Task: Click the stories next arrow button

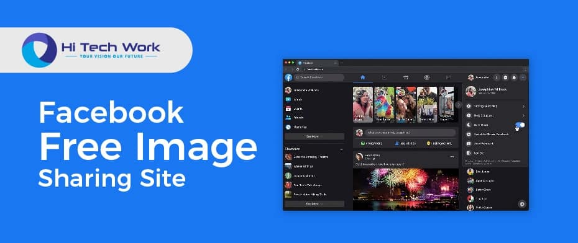Action: [x=458, y=105]
